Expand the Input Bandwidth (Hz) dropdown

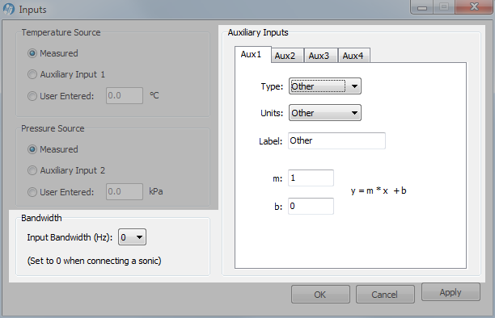coord(132,237)
